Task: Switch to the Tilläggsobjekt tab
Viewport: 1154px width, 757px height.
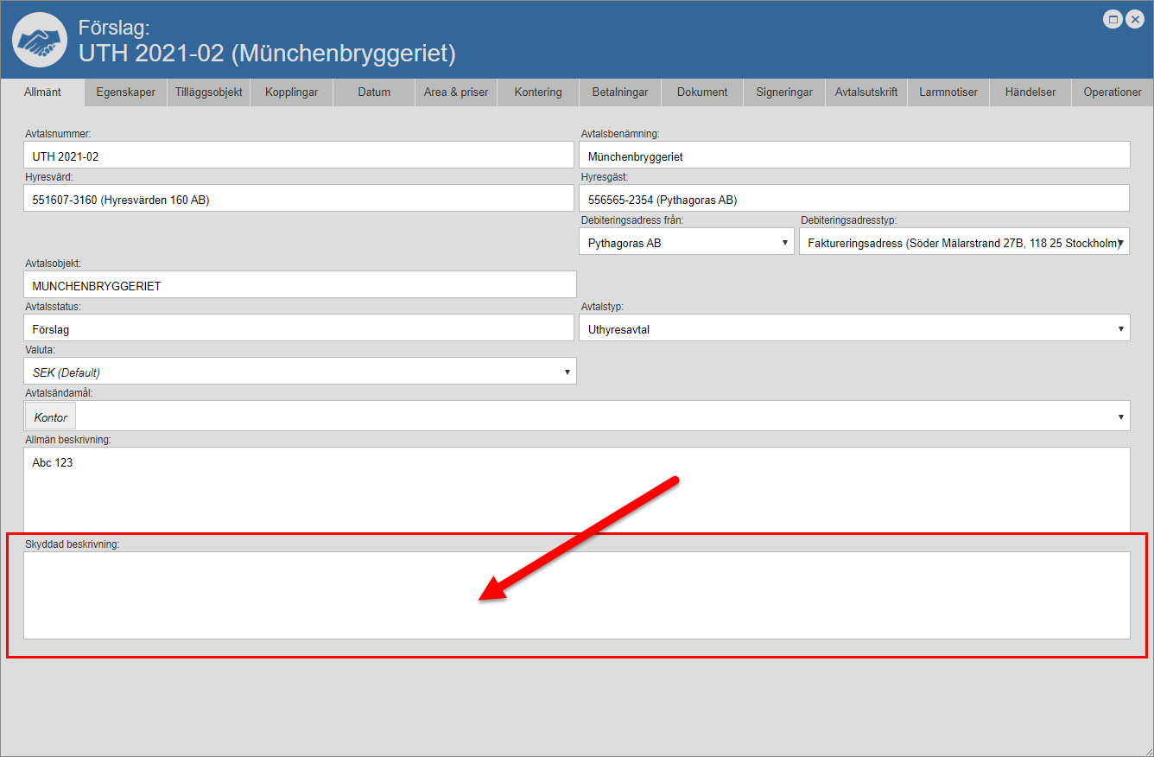Action: pos(208,92)
